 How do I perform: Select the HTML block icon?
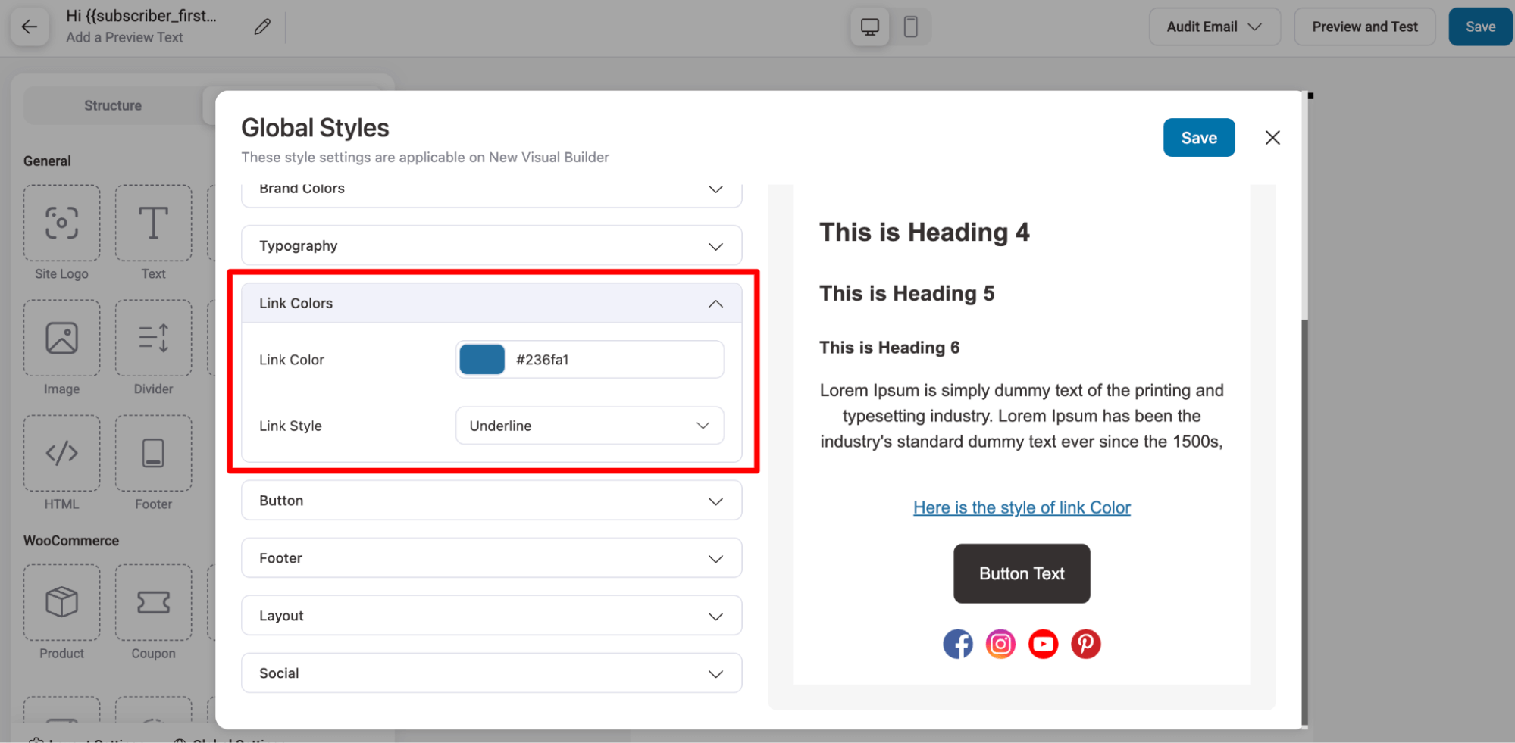[61, 453]
